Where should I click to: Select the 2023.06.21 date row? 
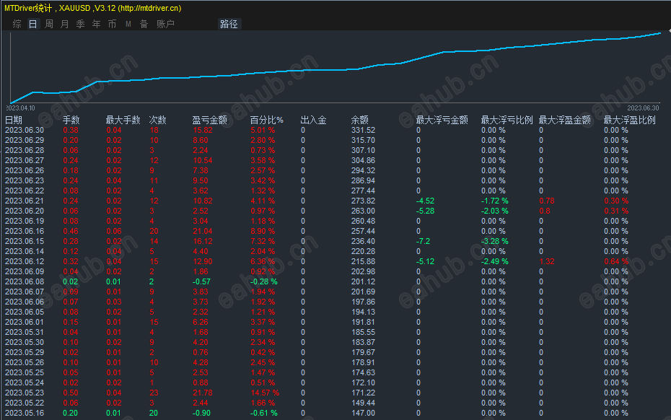pos(25,201)
